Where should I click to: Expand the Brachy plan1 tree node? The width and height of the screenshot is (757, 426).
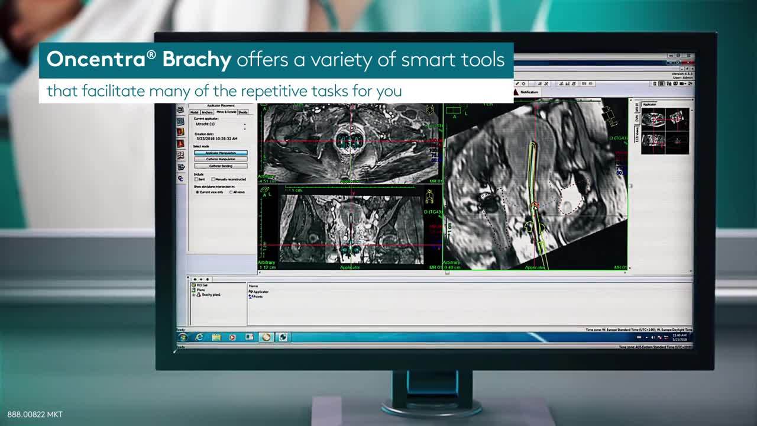coord(193,295)
